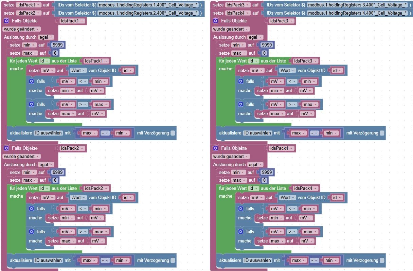413x271 pixels.
Task: Toggle 'mit Verzögerung' checkbox in idsPack1 trigger block
Action: click(x=173, y=133)
